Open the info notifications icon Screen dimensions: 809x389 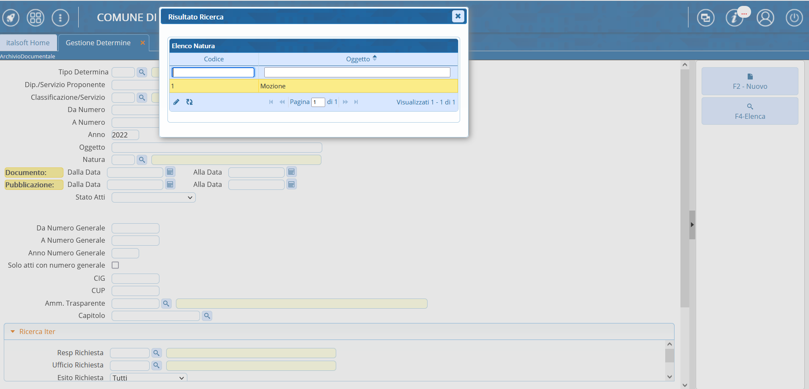(x=735, y=18)
